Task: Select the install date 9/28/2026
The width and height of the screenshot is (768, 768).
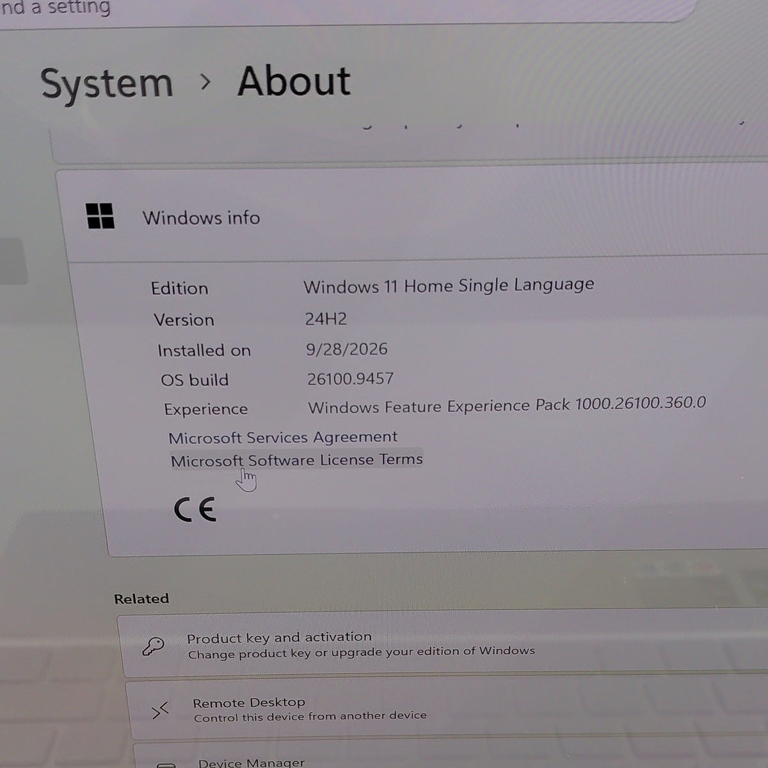Action: coord(347,349)
